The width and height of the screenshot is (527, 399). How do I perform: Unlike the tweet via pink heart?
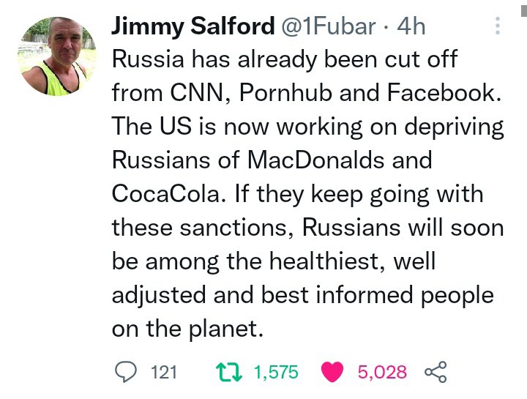333,372
